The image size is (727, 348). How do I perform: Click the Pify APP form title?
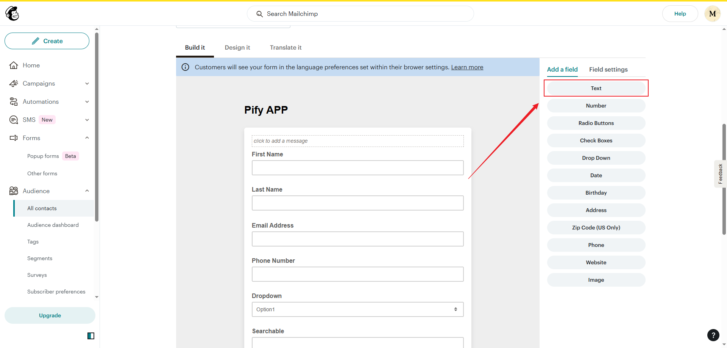click(x=266, y=110)
